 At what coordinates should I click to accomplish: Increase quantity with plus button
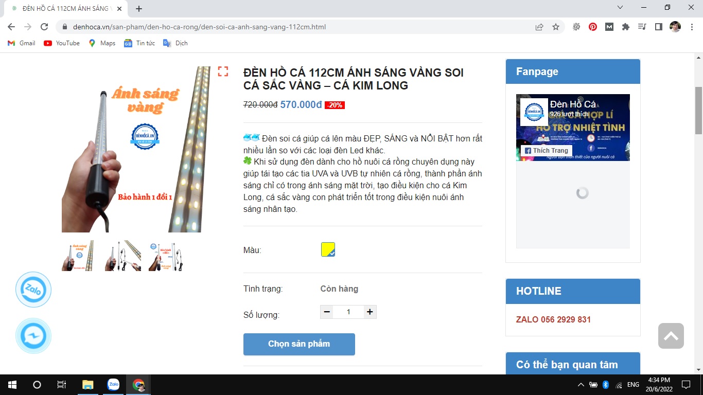pyautogui.click(x=370, y=312)
